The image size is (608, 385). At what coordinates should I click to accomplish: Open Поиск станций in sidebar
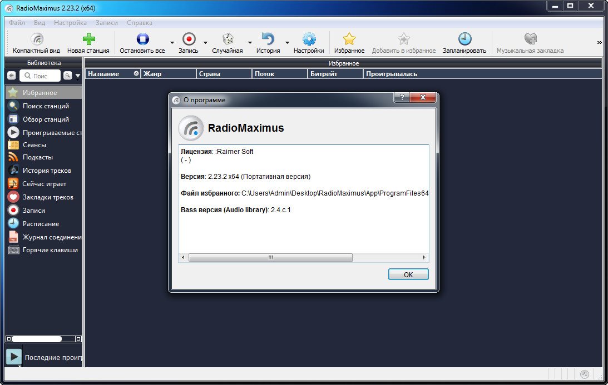44,106
